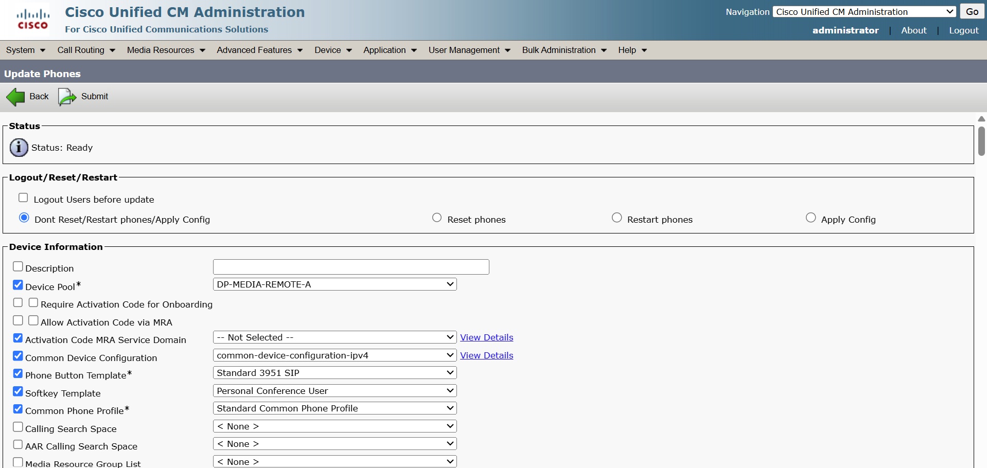Open the User Management menu
This screenshot has height=468, width=987.
pyautogui.click(x=469, y=50)
